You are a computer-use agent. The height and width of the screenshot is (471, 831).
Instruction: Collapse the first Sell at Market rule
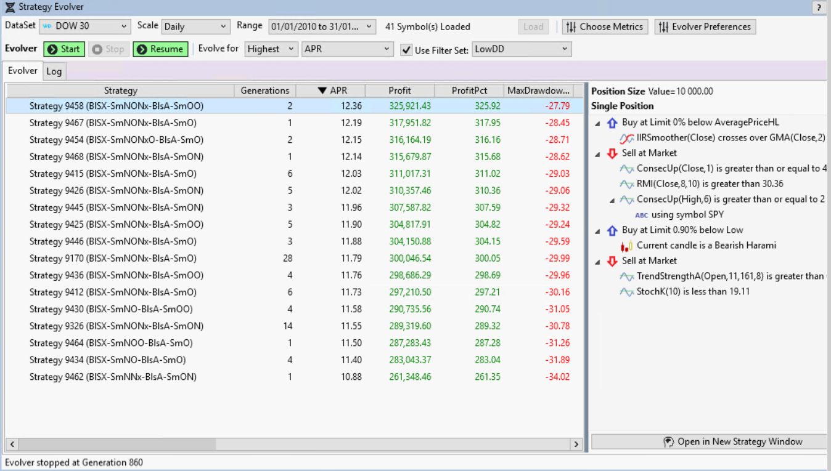click(x=596, y=153)
